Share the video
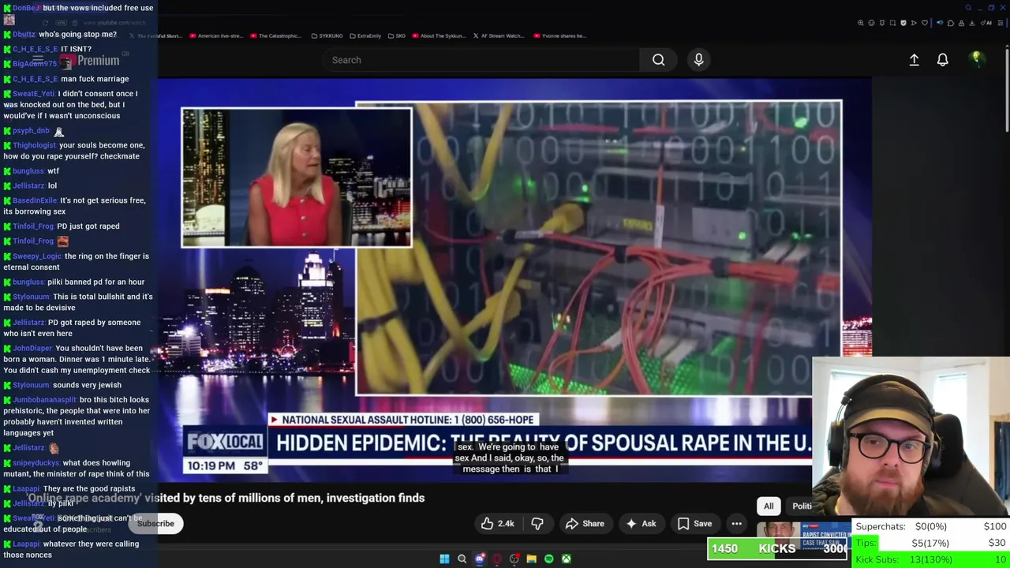Image resolution: width=1010 pixels, height=568 pixels. coord(585,524)
